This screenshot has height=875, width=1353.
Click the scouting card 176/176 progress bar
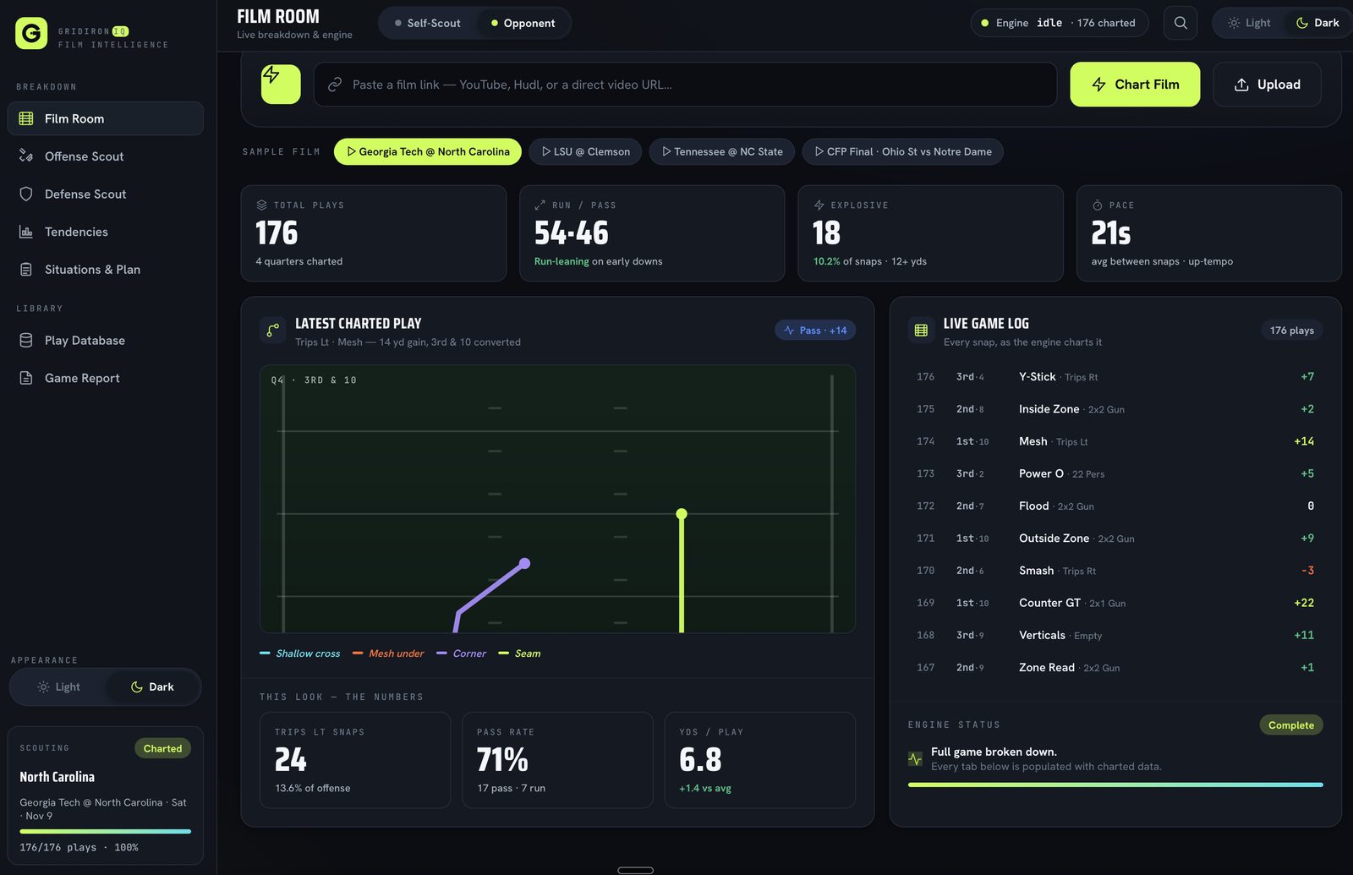[x=106, y=831]
